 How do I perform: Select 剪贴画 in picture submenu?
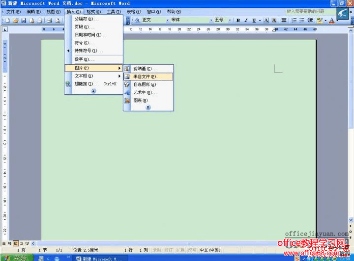pos(148,69)
